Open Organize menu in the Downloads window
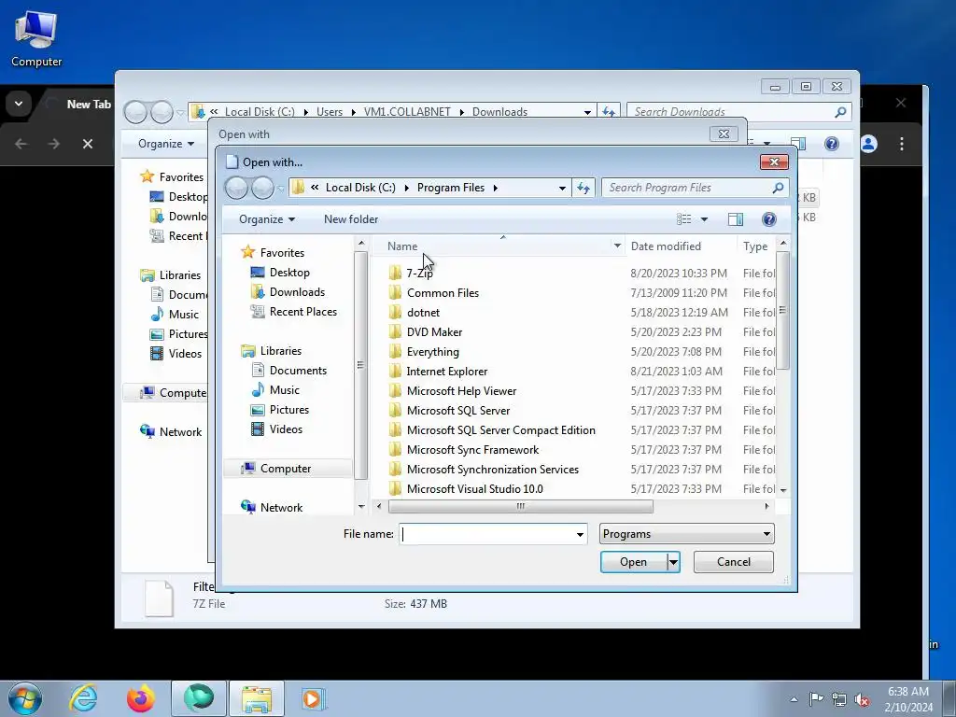 pyautogui.click(x=166, y=144)
